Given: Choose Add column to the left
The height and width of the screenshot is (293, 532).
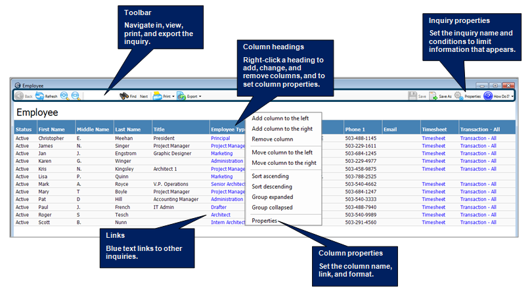Looking at the screenshot, I should [x=282, y=118].
